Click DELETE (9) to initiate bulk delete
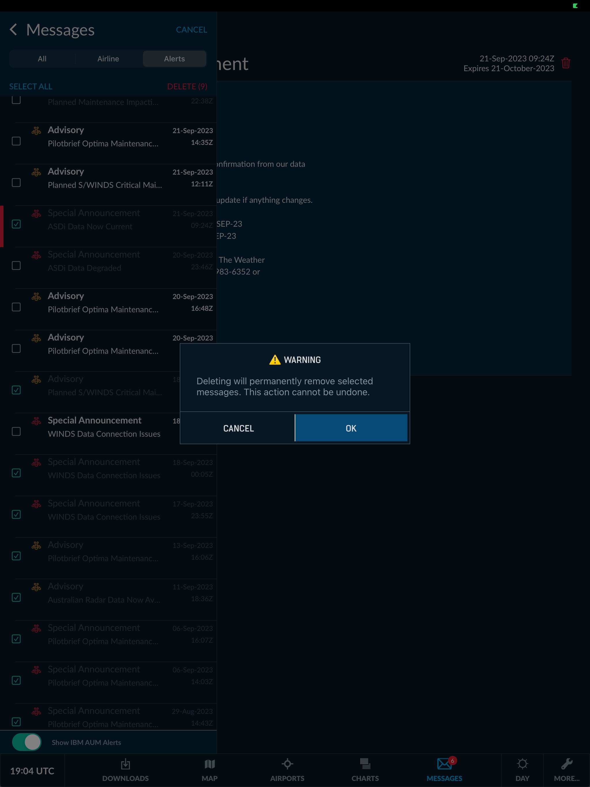590x787 pixels. pos(187,86)
